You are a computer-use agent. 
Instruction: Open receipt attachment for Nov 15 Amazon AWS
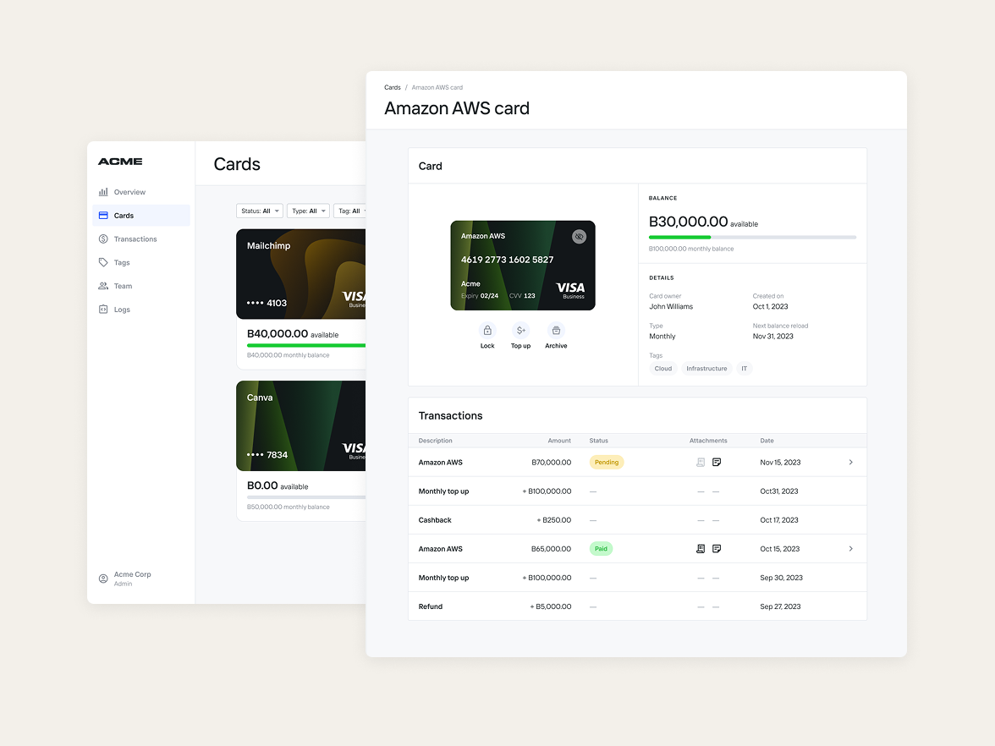pyautogui.click(x=701, y=463)
